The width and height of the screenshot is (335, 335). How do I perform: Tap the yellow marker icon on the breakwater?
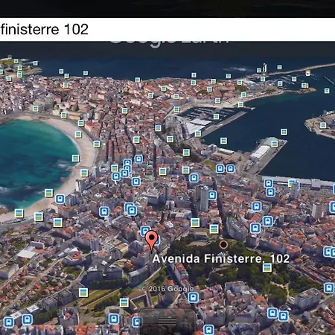click(307, 73)
